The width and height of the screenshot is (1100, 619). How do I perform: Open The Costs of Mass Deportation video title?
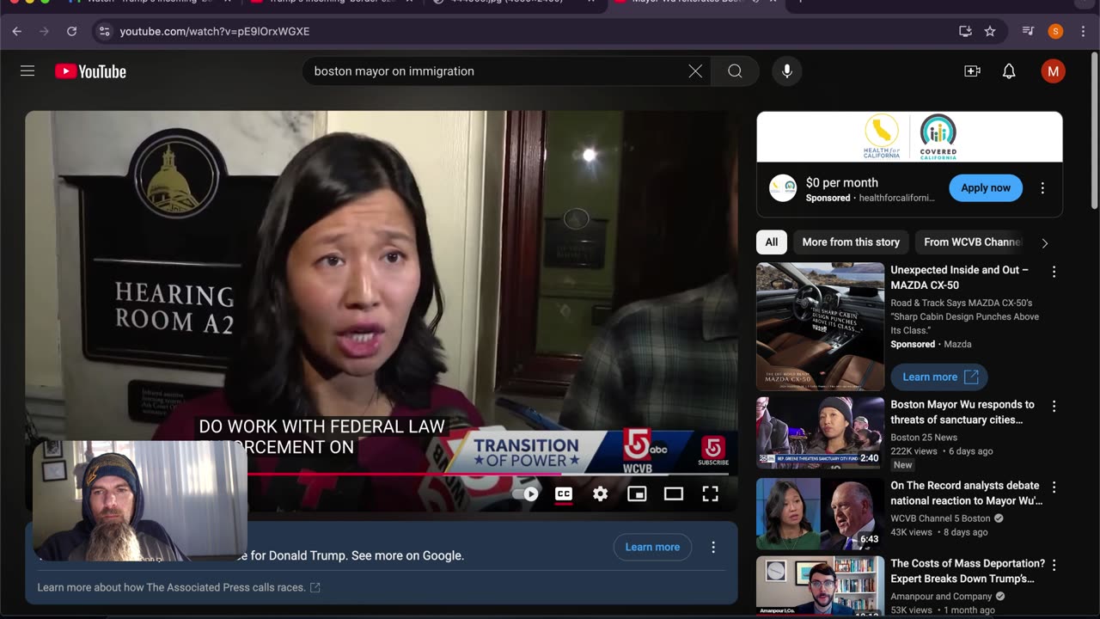point(968,572)
